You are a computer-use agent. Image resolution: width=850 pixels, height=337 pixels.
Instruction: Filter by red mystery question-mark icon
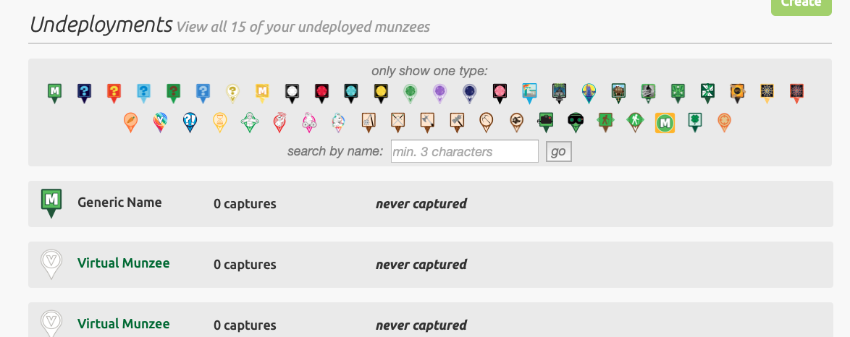point(114,92)
